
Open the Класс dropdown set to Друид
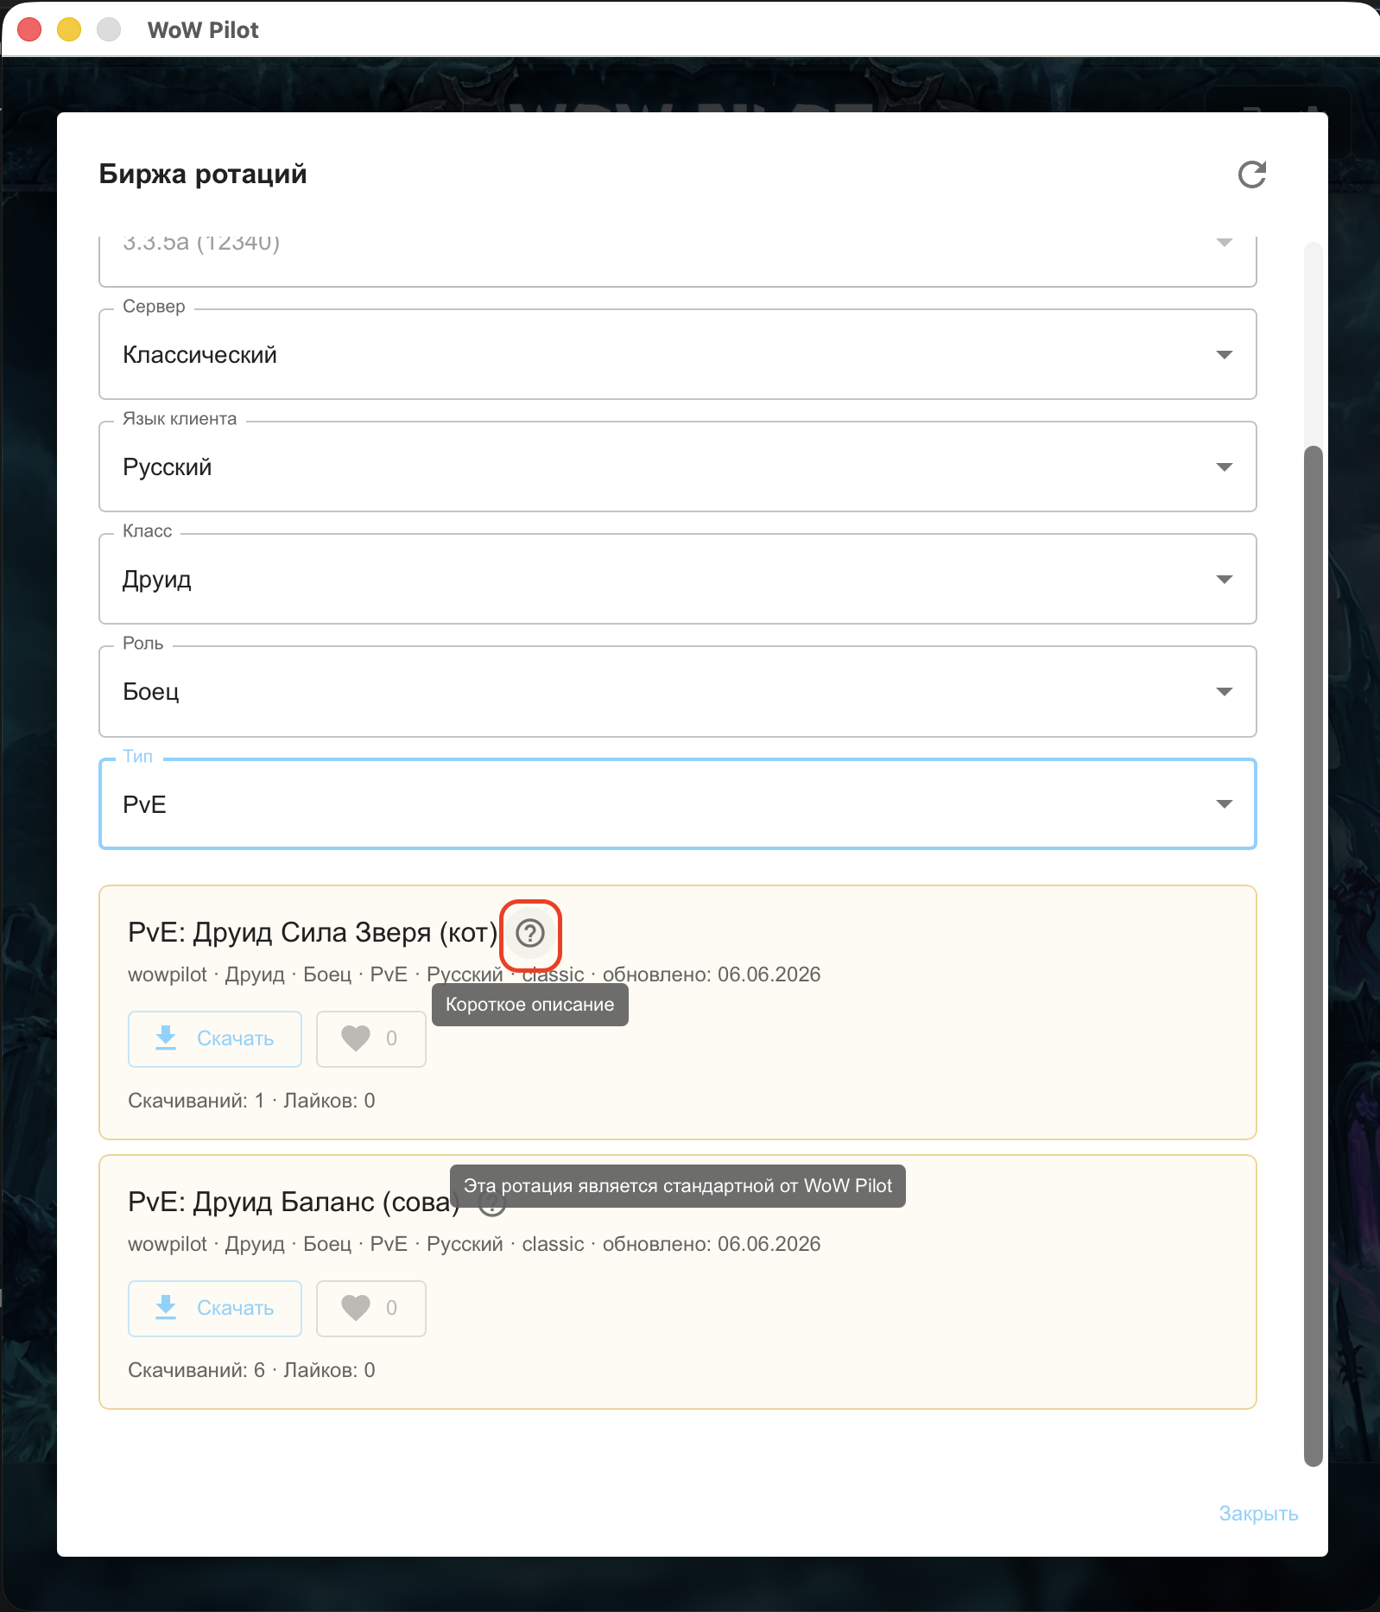tap(678, 579)
